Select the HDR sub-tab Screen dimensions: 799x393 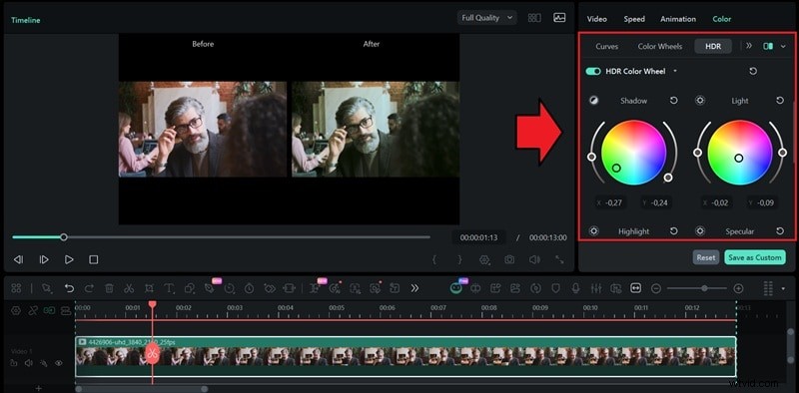point(713,46)
